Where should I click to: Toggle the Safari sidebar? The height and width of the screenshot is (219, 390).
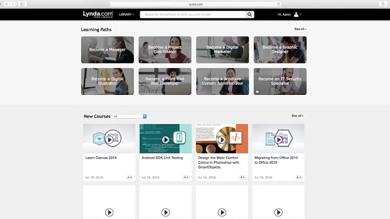coord(22,4)
